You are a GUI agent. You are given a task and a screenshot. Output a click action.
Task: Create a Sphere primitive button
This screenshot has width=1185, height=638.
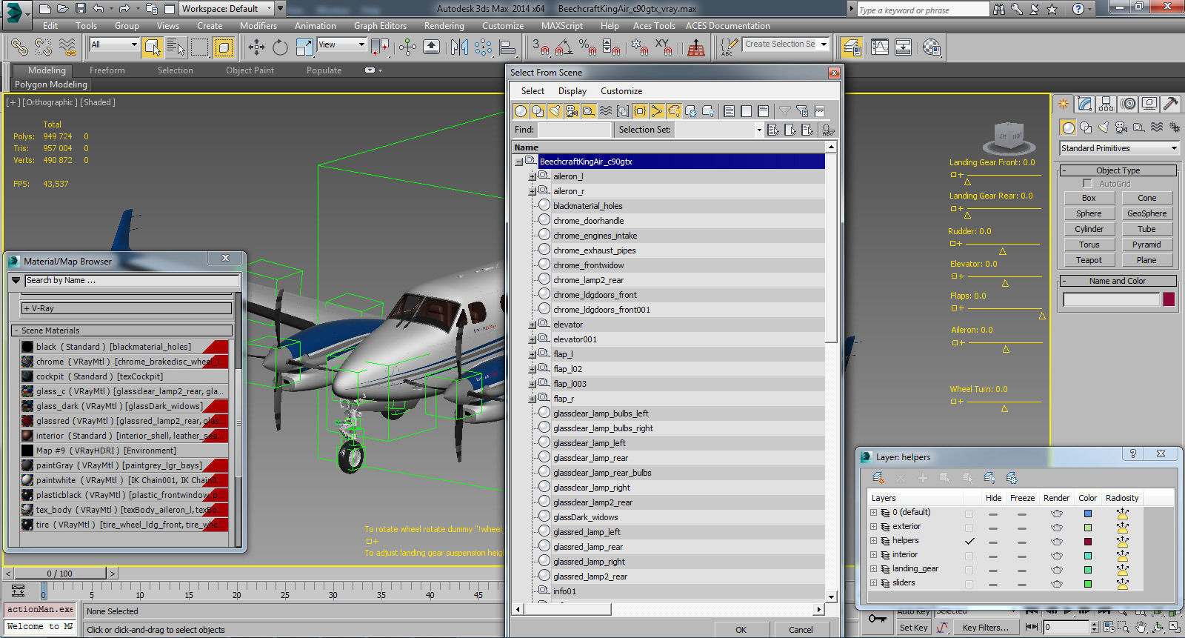coord(1089,213)
